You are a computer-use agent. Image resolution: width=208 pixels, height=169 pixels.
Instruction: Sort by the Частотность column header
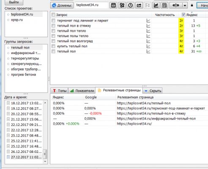[x=165, y=15]
